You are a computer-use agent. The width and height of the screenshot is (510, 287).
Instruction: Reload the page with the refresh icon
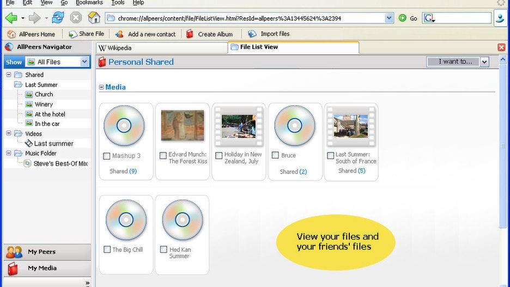(x=58, y=17)
